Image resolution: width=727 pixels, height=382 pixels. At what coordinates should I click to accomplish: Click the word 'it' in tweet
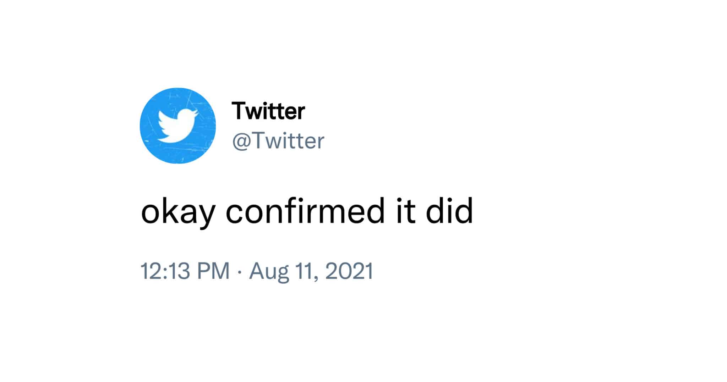click(x=405, y=212)
